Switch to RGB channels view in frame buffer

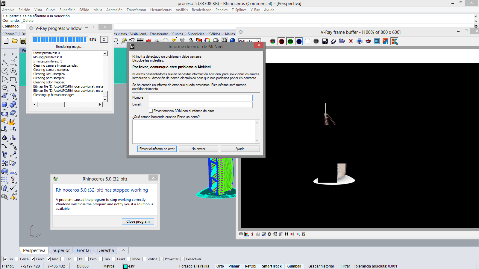click(273, 41)
